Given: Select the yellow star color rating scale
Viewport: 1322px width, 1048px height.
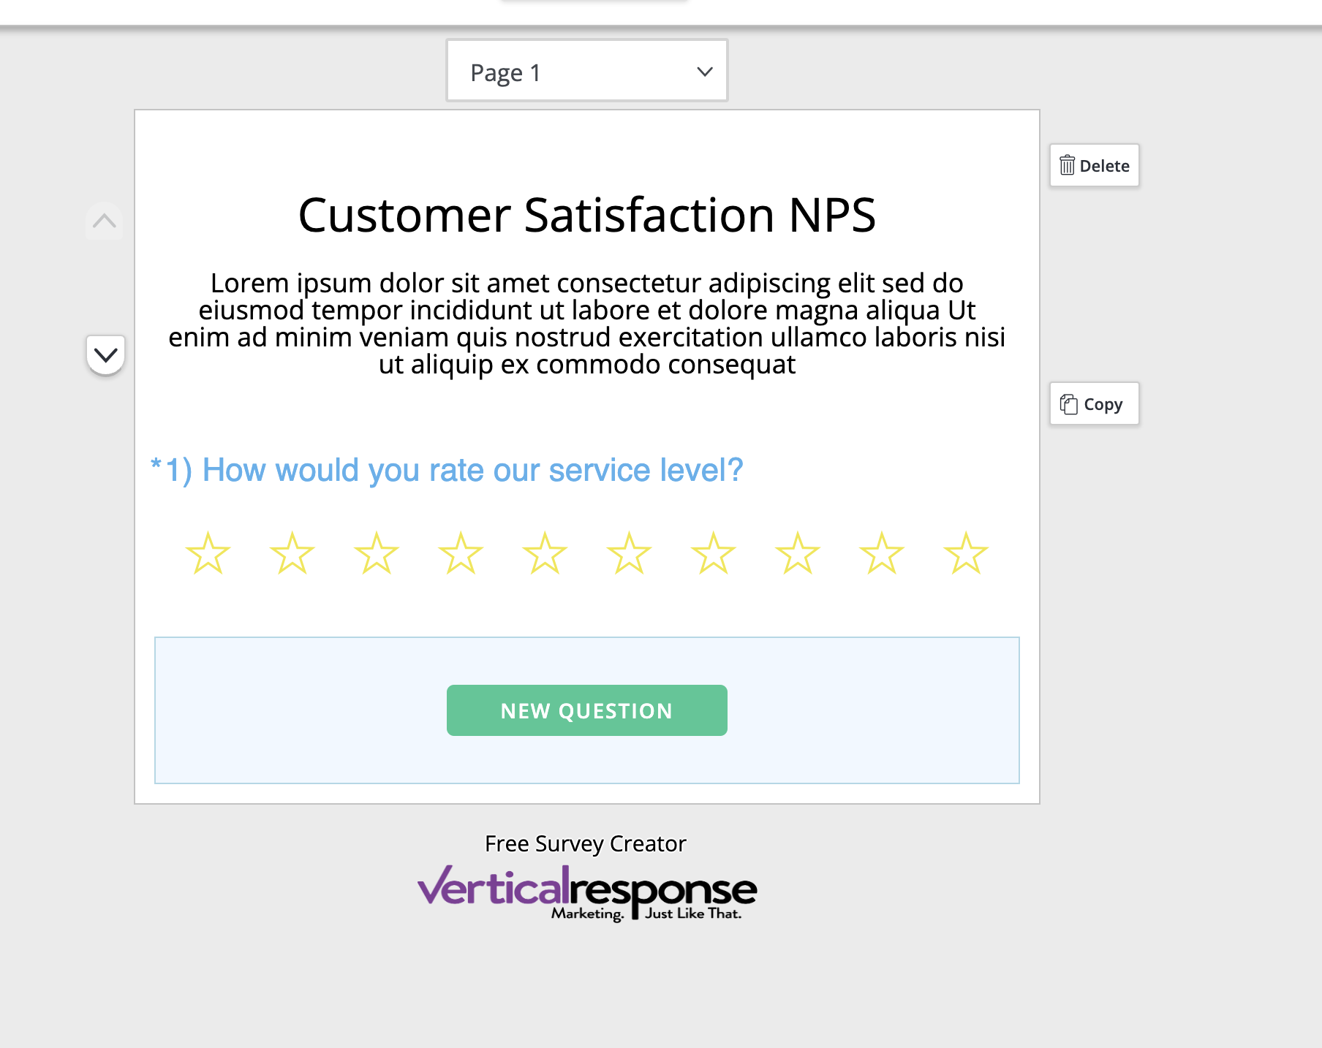Looking at the screenshot, I should [x=586, y=554].
